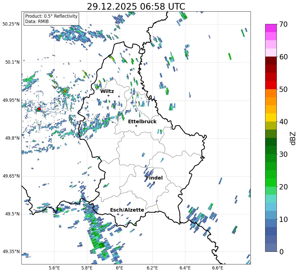Click the cross marker below Findel
299x273 pixels.
(x=154, y=182)
